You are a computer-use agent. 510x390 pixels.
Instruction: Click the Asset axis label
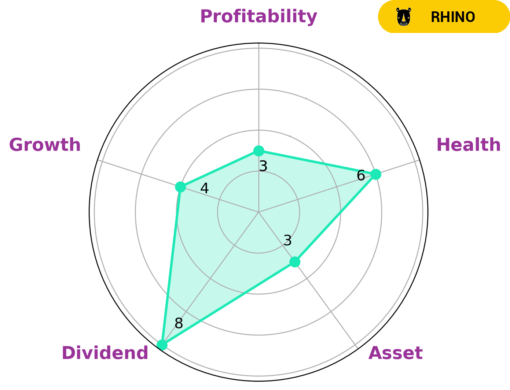tap(395, 353)
